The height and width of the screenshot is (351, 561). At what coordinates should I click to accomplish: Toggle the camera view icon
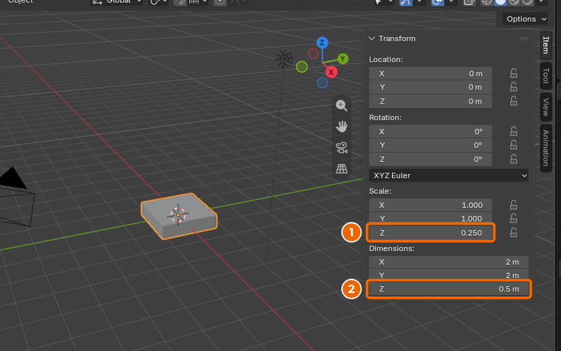point(342,148)
